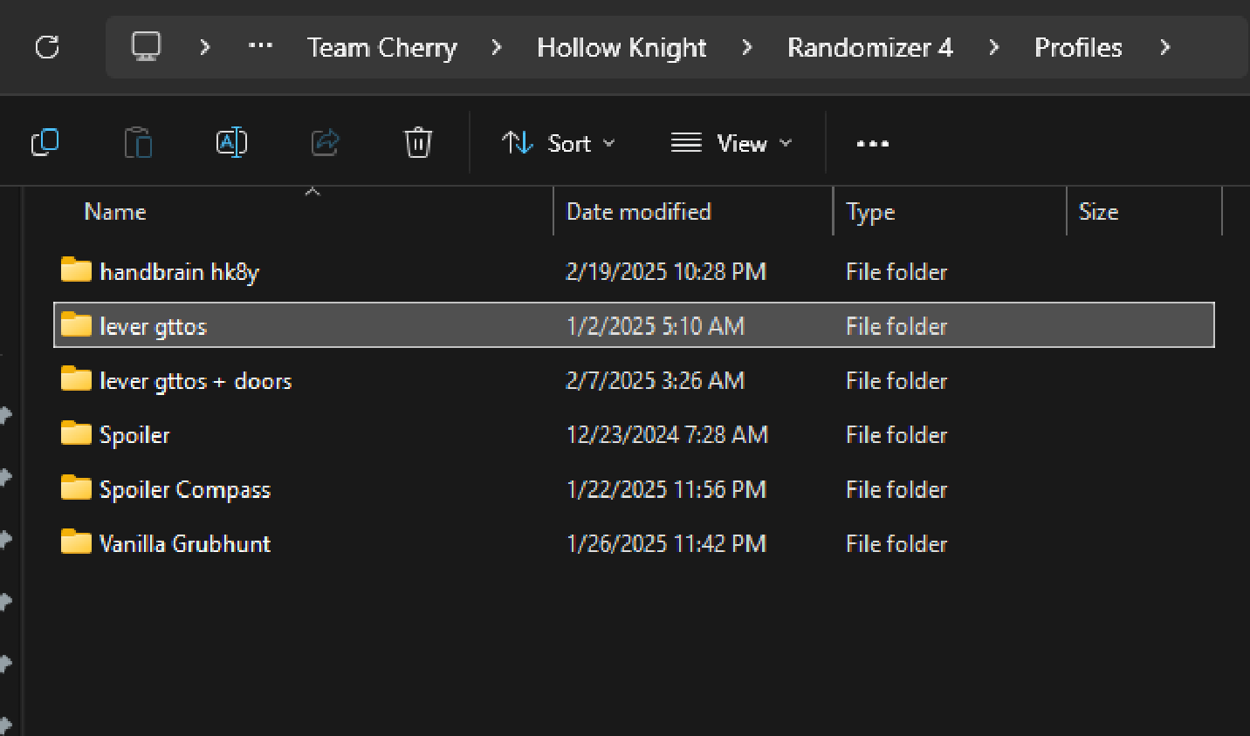Refresh the current folder view
The height and width of the screenshot is (736, 1250).
pyautogui.click(x=47, y=47)
